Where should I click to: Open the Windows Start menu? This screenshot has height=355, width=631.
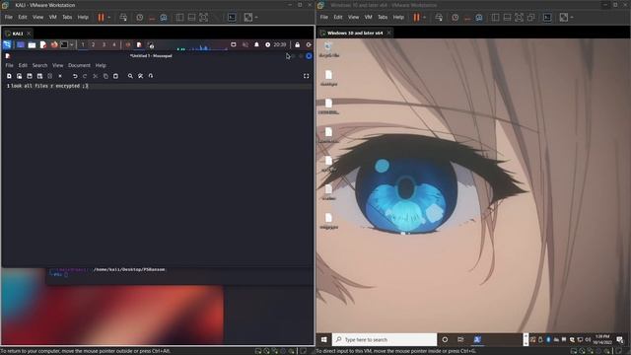324,339
